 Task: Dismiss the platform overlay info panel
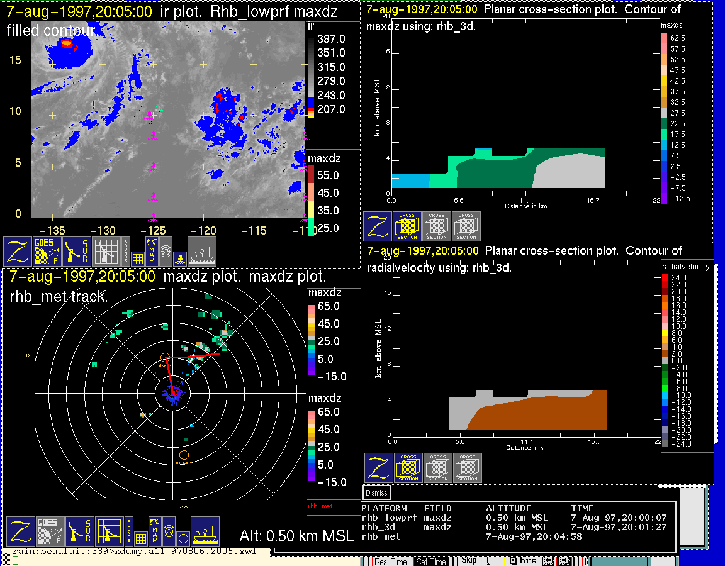[x=377, y=493]
